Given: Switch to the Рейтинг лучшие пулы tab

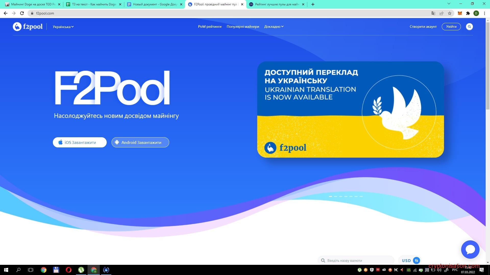Looking at the screenshot, I should pyautogui.click(x=276, y=4).
